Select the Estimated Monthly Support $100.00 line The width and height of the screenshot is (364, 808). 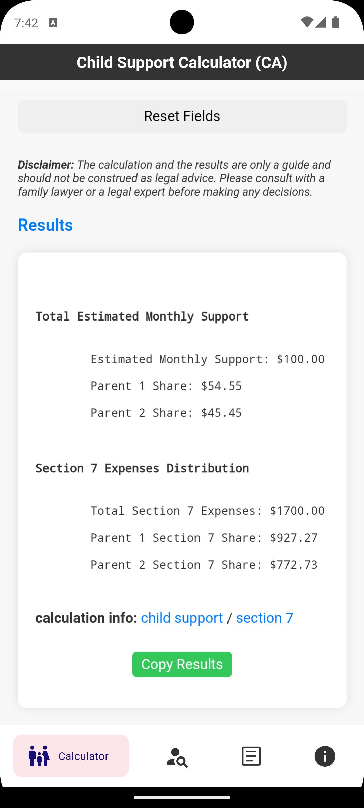(207, 359)
